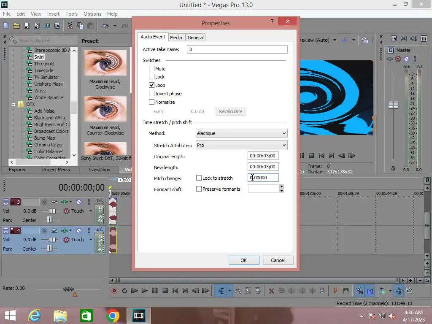Click OK in Properties dialog

pos(244,260)
